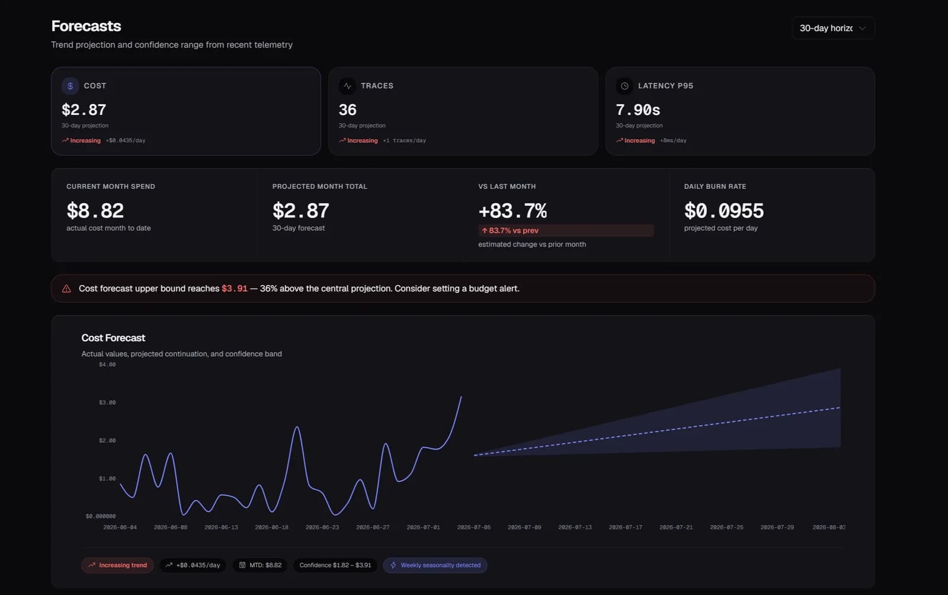Click the Latency P95 clock icon

tap(624, 86)
